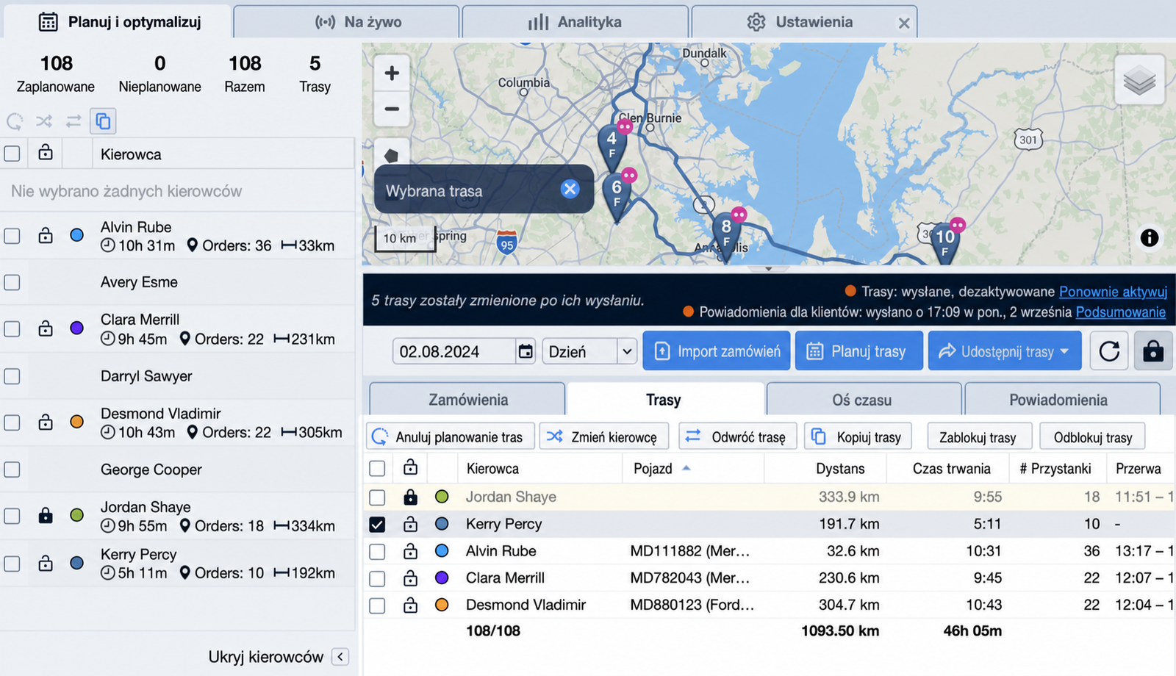The width and height of the screenshot is (1176, 676).
Task: Click the lock icon in the Alvin Rube table row
Action: point(411,551)
